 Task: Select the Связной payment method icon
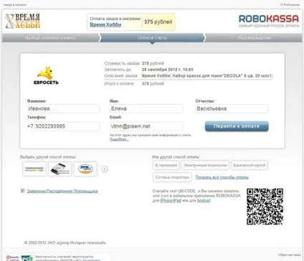pyautogui.click(x=34, y=169)
